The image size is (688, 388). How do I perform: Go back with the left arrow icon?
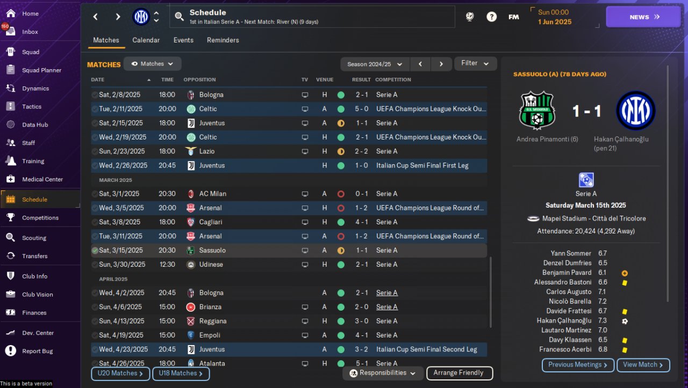click(96, 17)
